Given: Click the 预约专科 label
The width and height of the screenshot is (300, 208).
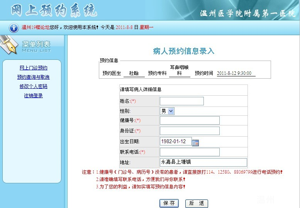Looking at the screenshot, I should coord(157,73).
